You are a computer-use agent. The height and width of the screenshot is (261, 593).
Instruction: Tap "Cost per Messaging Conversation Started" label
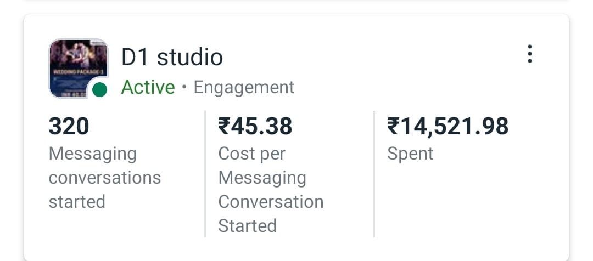coord(271,190)
